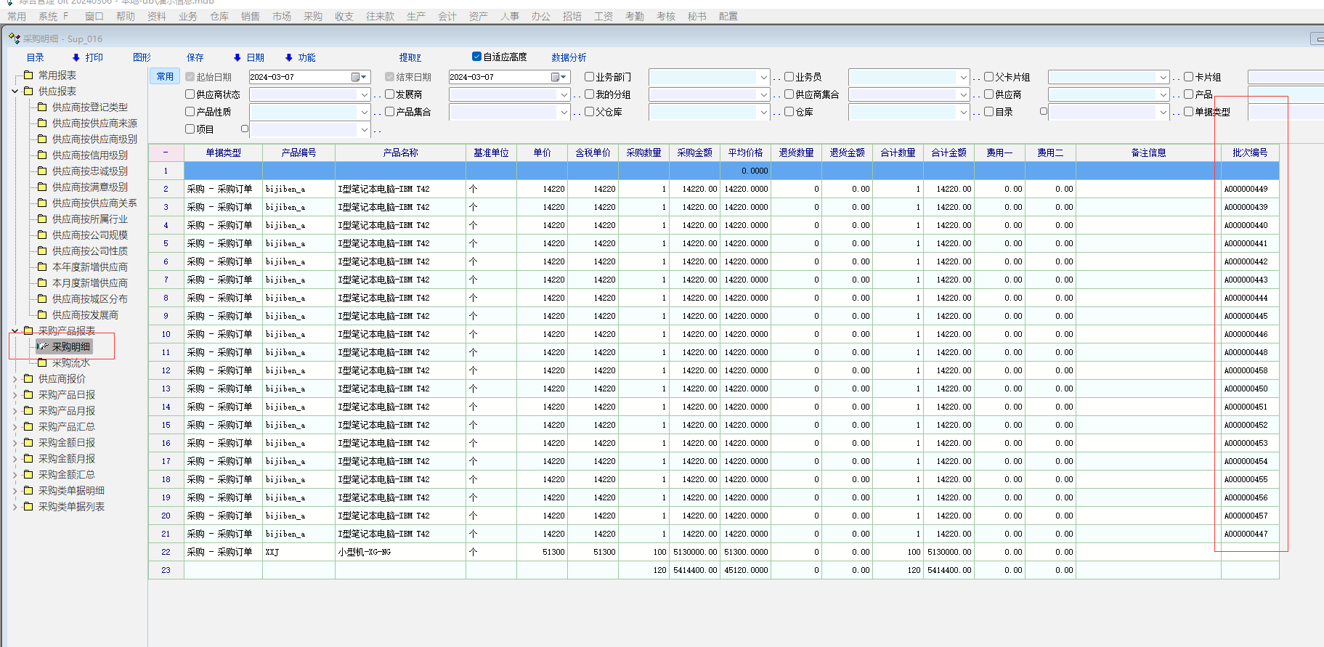Open the 产品性质 dropdown list

point(365,112)
